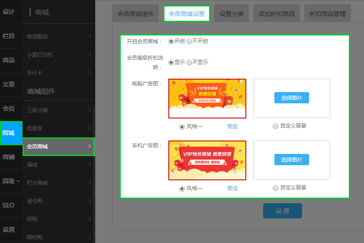
Task: Click 选择图片 for mobile ad image
Action: (x=291, y=160)
